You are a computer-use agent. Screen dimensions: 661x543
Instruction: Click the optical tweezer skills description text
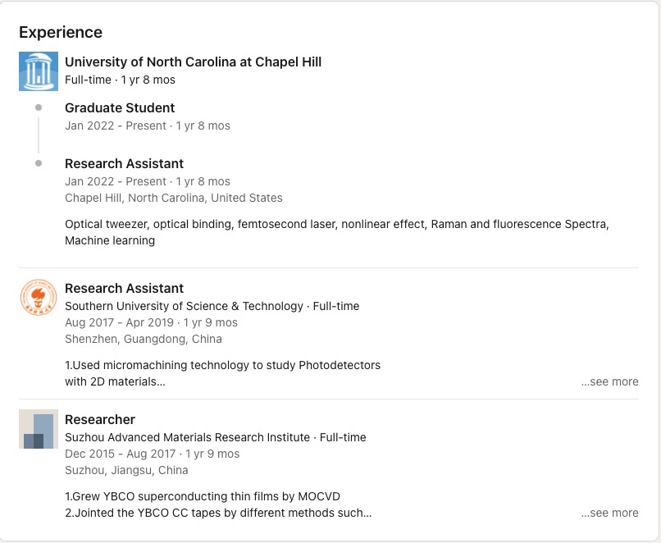[336, 225]
